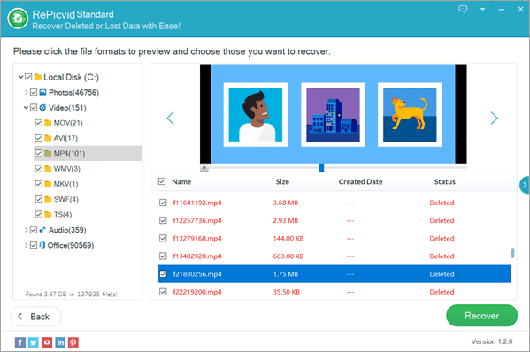Image resolution: width=530 pixels, height=352 pixels.
Task: Pause the video preview playback
Action: point(204,168)
